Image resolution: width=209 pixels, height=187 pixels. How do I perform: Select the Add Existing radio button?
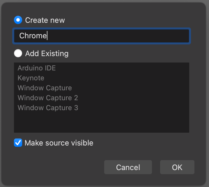[18, 53]
